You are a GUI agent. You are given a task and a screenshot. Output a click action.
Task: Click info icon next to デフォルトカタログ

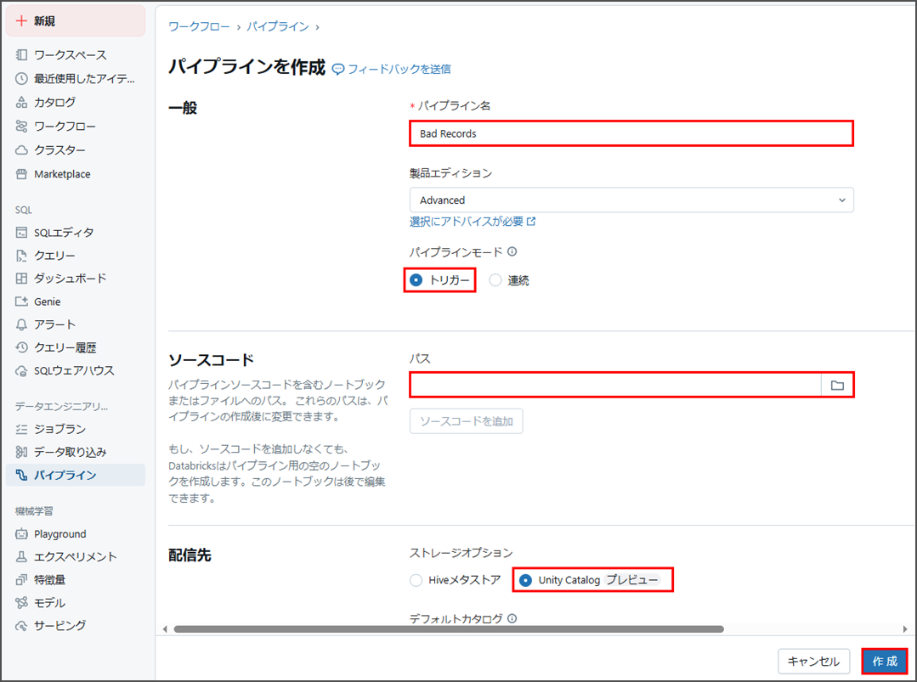[x=512, y=618]
